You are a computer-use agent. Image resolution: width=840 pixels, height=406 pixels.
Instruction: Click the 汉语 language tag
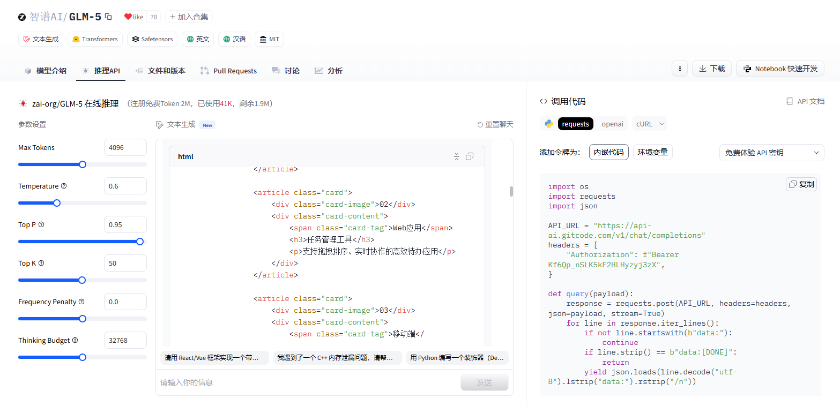[234, 39]
